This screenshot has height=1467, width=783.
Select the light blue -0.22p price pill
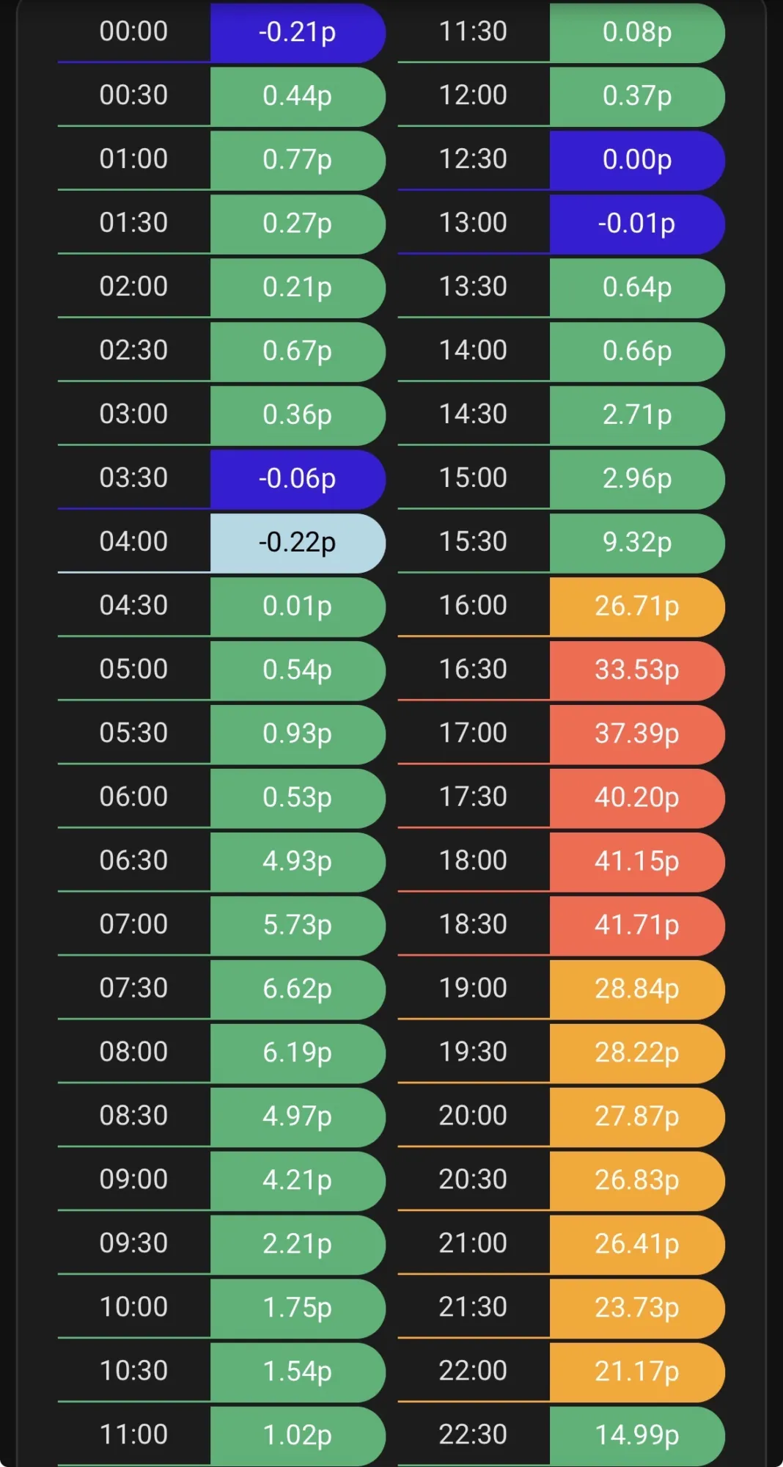pyautogui.click(x=297, y=543)
